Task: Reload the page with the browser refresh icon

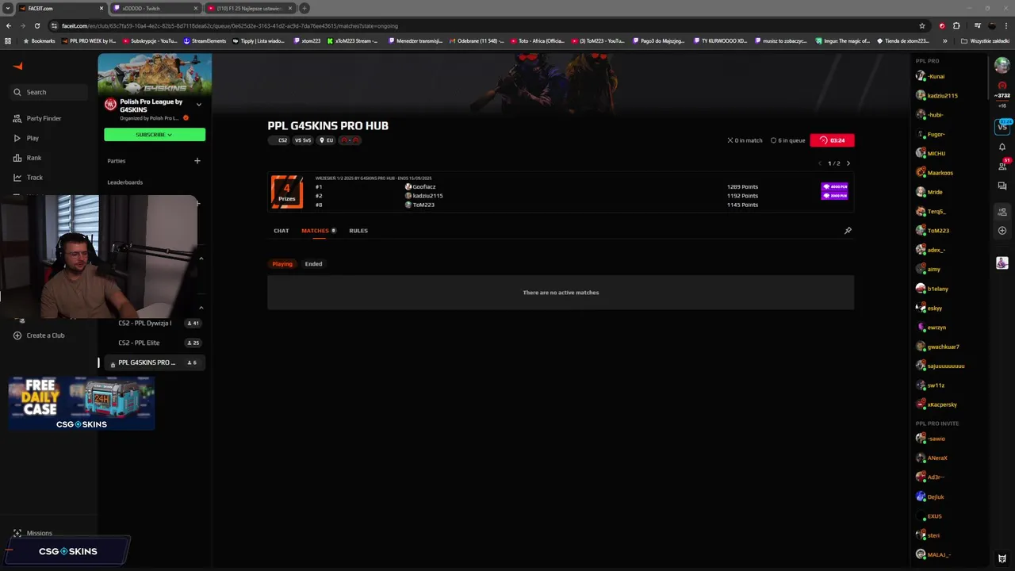Action: point(36,25)
